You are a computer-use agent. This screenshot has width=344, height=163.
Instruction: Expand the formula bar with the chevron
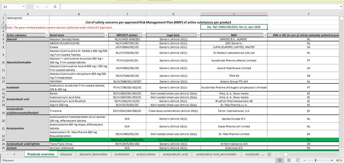(341, 7)
